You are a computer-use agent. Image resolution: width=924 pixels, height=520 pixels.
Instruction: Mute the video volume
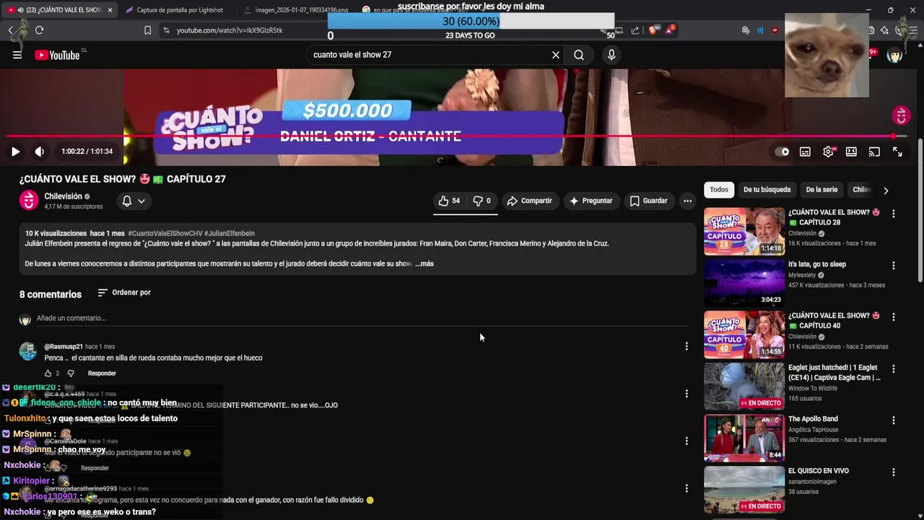[39, 152]
